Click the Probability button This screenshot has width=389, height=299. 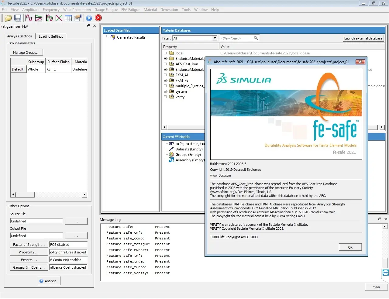click(29, 252)
